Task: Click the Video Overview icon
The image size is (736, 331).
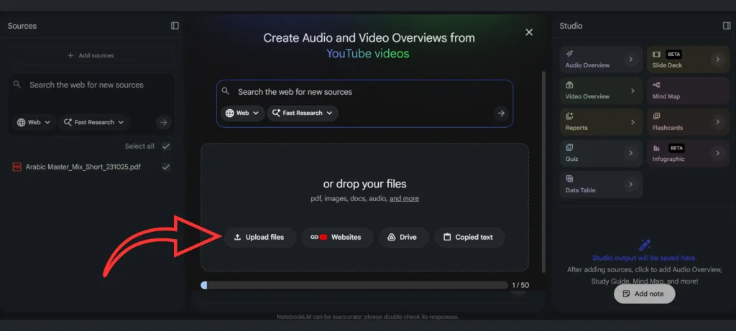Action: point(569,85)
